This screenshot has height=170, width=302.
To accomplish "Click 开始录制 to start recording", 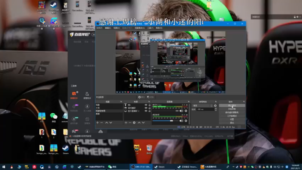I will click(x=232, y=109).
